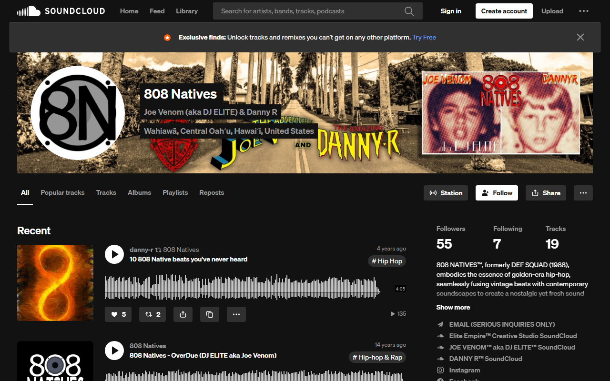Open the top bar three-dots menu
This screenshot has width=610, height=381.
[584, 11]
